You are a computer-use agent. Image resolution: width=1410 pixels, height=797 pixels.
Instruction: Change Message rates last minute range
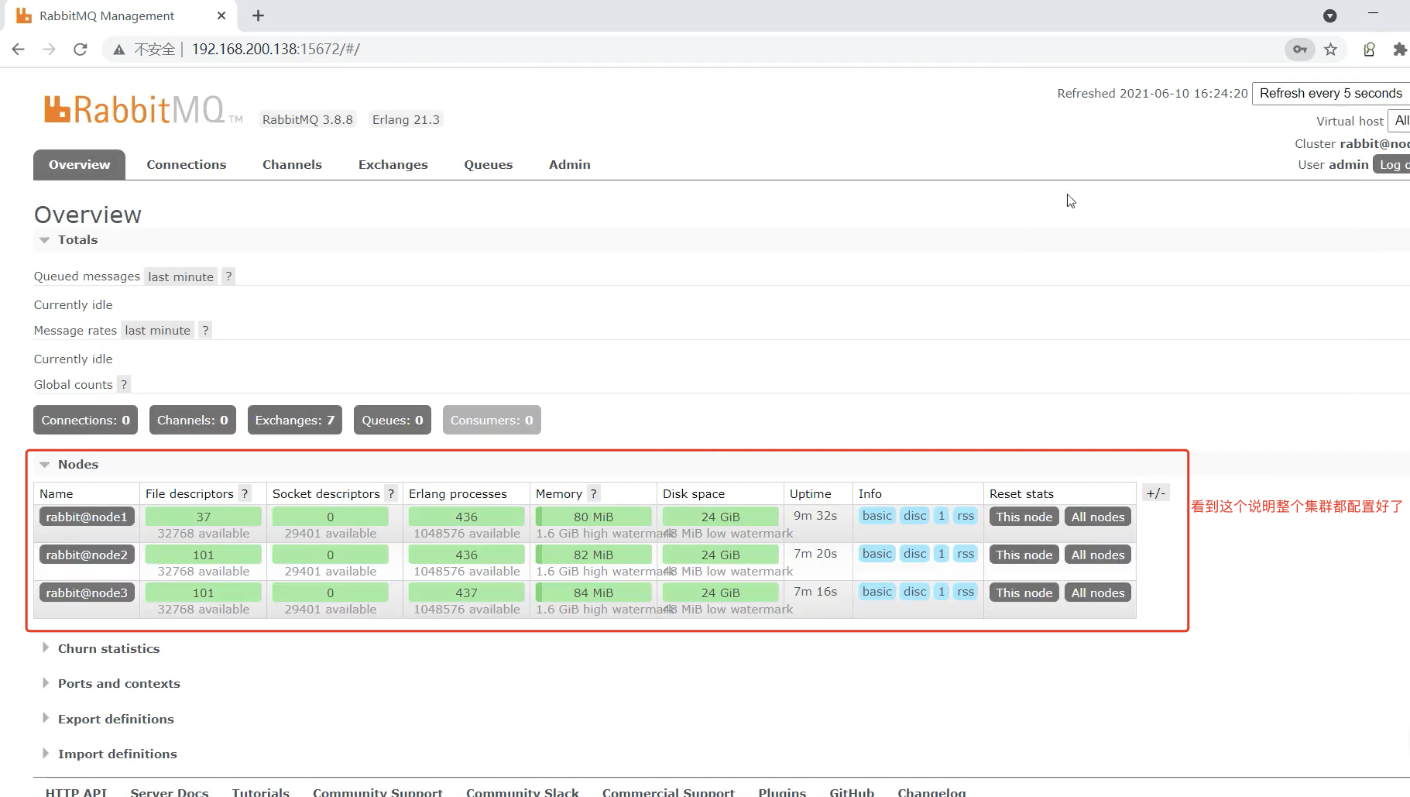click(x=157, y=330)
